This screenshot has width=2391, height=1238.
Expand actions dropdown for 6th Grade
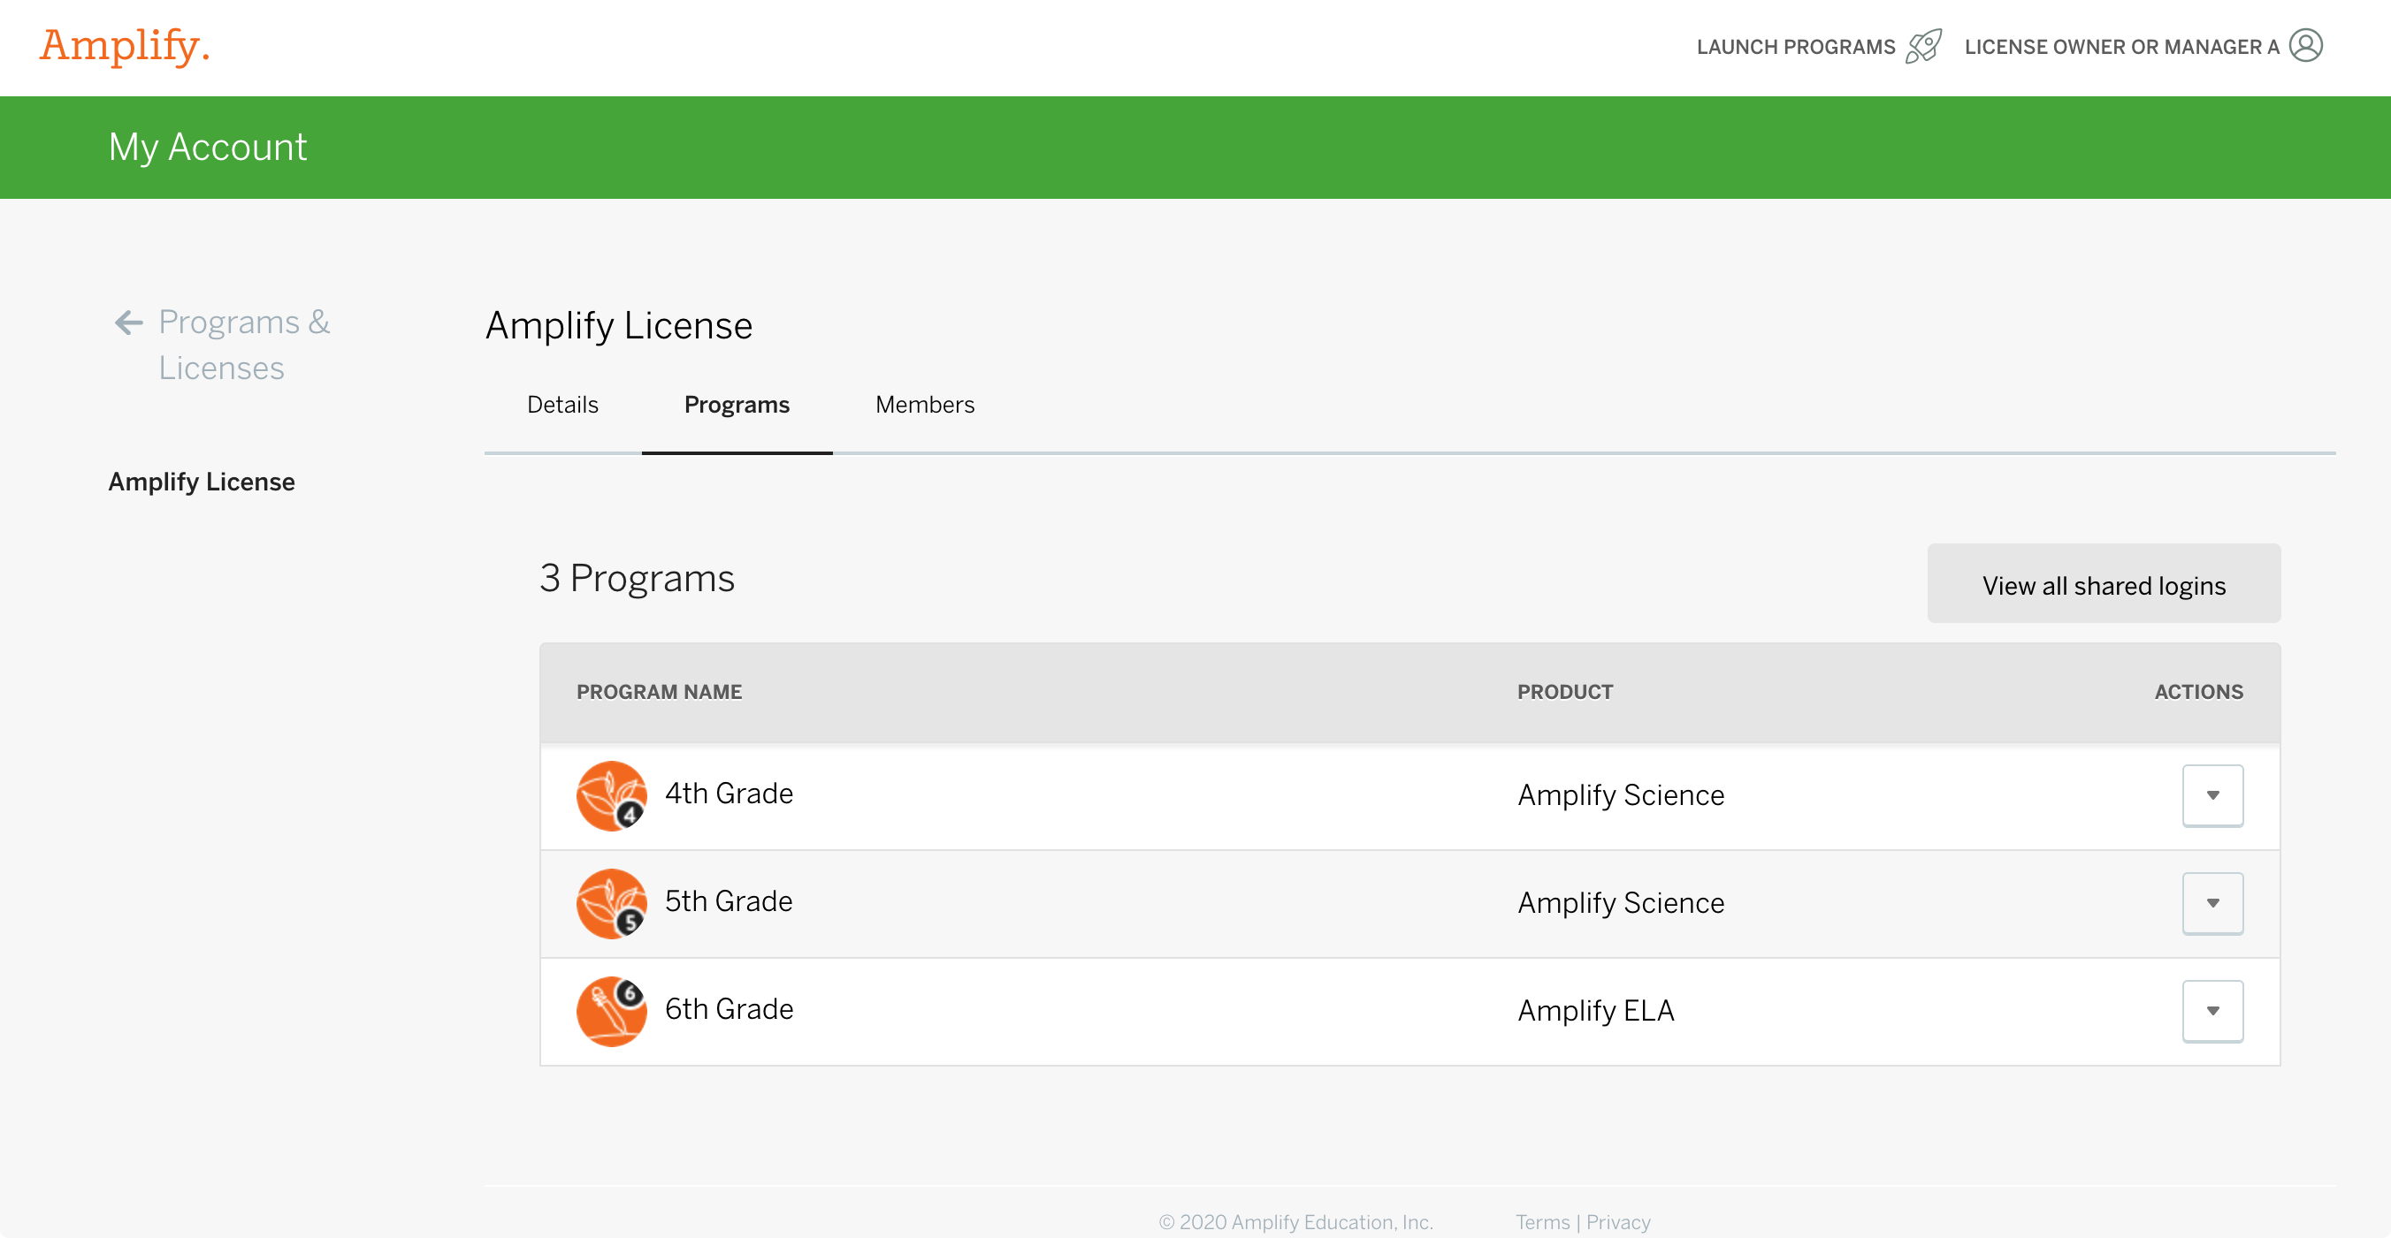point(2211,1010)
